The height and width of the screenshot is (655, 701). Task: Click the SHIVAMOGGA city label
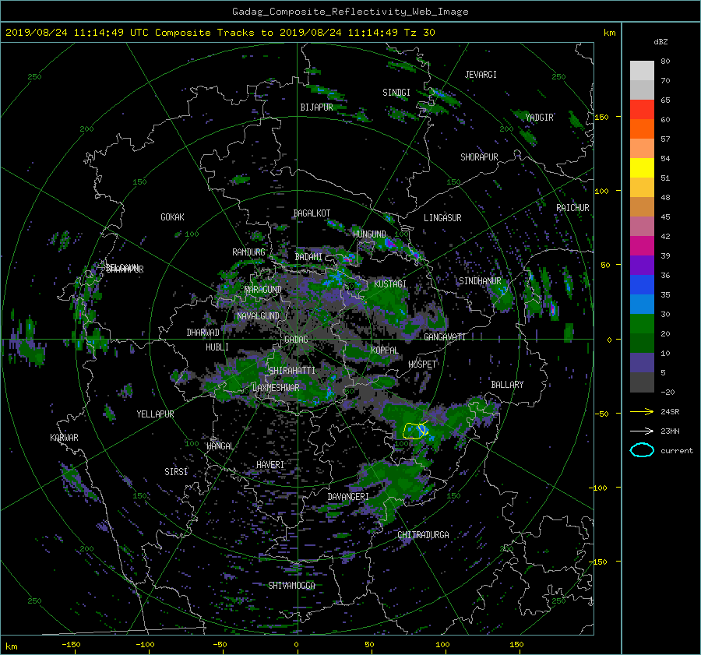tap(291, 585)
